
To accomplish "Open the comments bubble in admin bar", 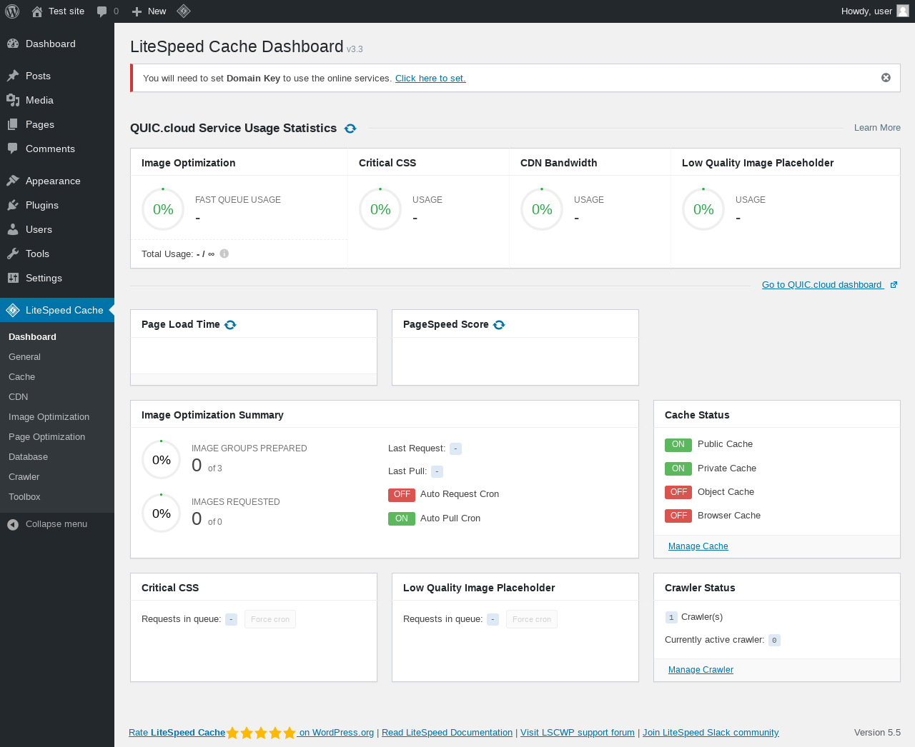I will tap(108, 11).
